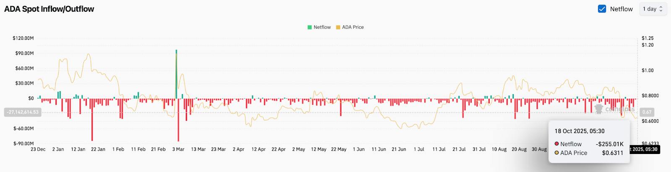Click the 0.67 price marker on right axis
The image size is (671, 172).
click(x=647, y=112)
